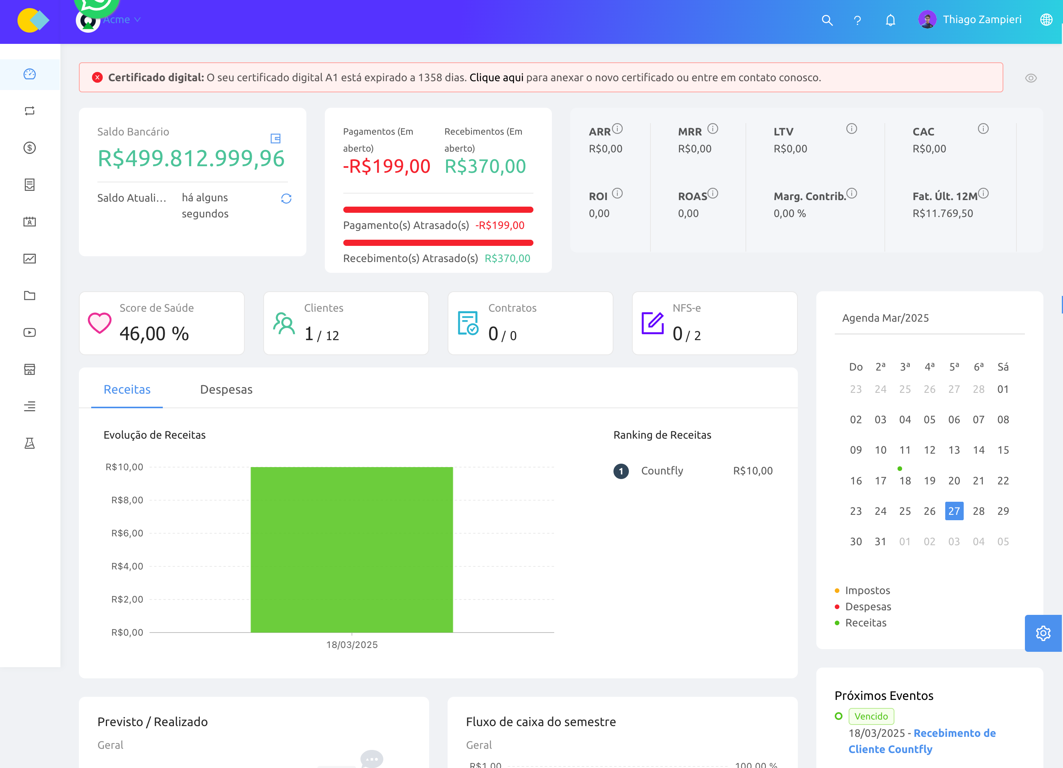Open the search magnifier in header

point(827,20)
